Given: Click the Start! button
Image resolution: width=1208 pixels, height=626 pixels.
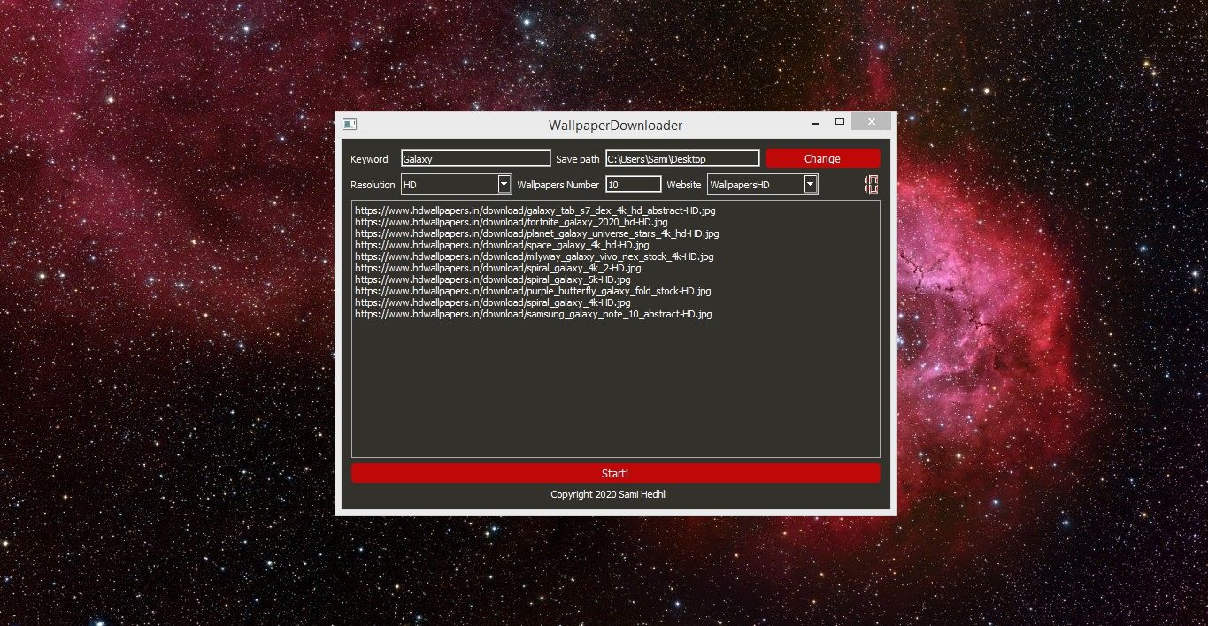Looking at the screenshot, I should (x=615, y=473).
